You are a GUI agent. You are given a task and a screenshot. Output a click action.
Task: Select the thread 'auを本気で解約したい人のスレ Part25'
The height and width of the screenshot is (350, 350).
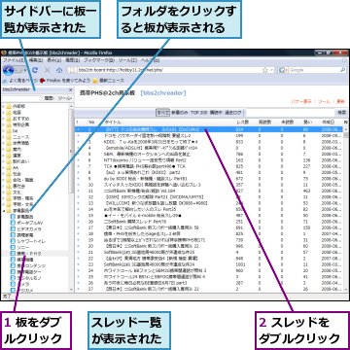click(x=140, y=209)
